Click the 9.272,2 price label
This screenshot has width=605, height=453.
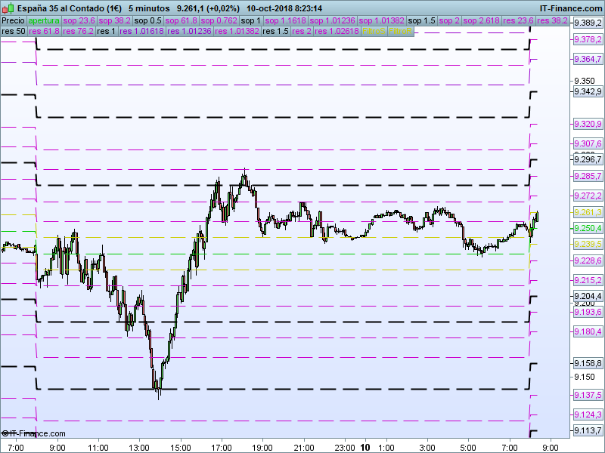pos(588,196)
